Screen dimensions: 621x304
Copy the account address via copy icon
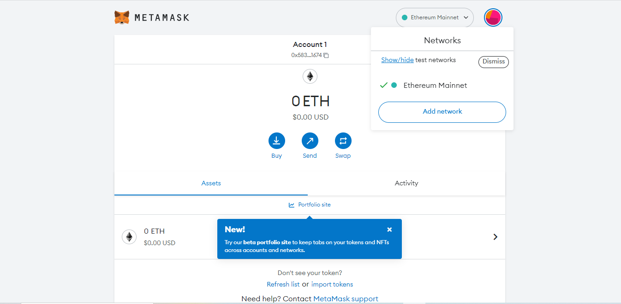coord(326,55)
